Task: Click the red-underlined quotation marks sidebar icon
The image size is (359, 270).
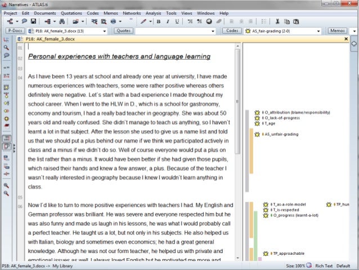Action: click(6, 76)
